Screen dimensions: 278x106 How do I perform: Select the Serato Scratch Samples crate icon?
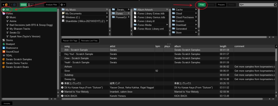tap(4, 59)
